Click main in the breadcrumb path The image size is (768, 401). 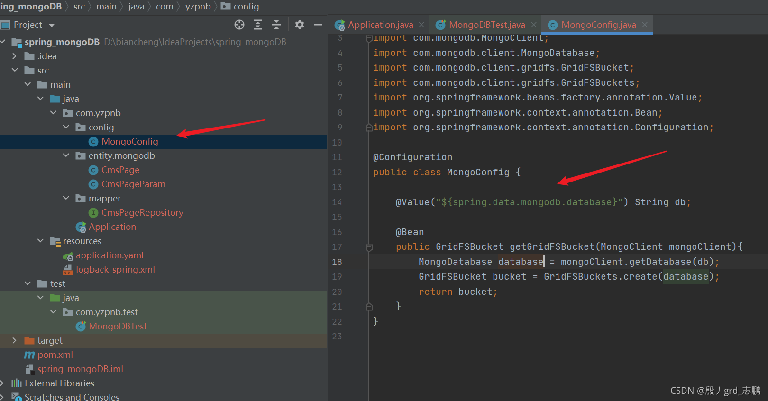(106, 6)
